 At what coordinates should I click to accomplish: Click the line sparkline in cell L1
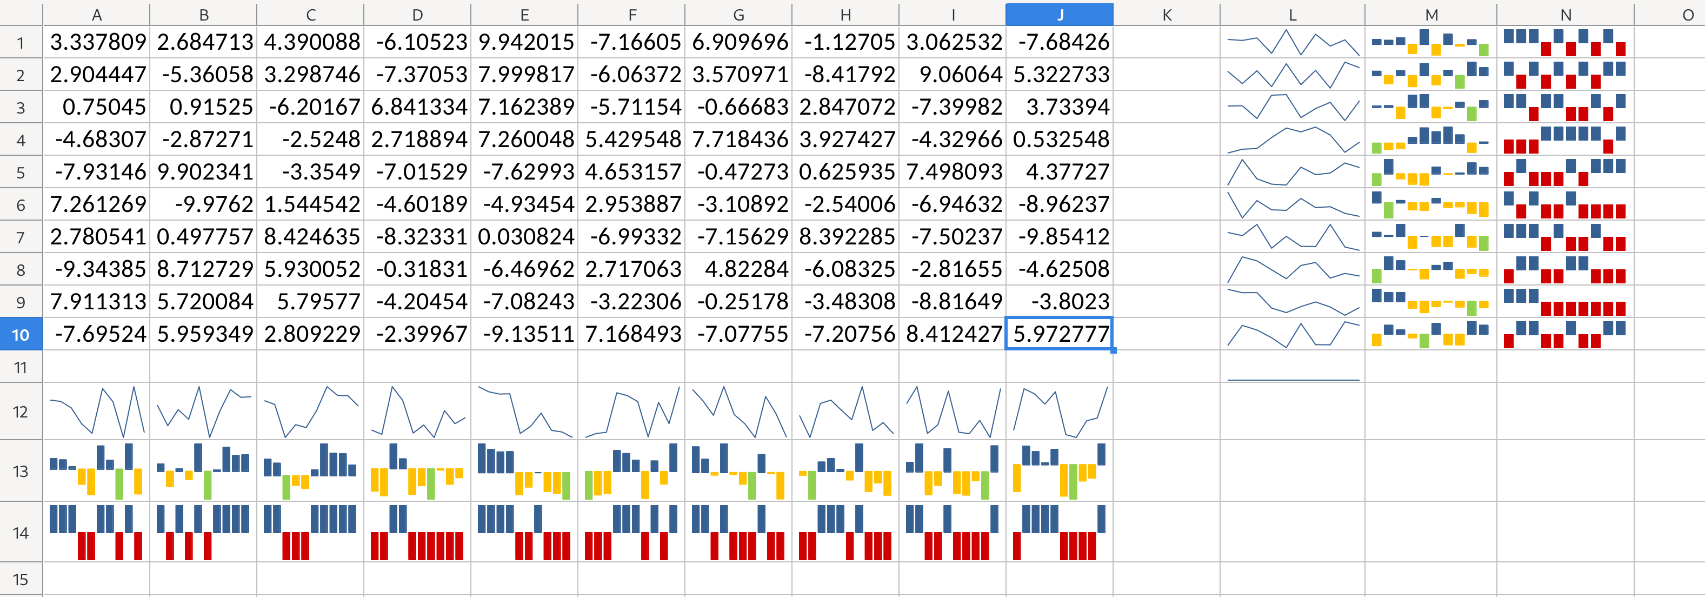coord(1293,42)
